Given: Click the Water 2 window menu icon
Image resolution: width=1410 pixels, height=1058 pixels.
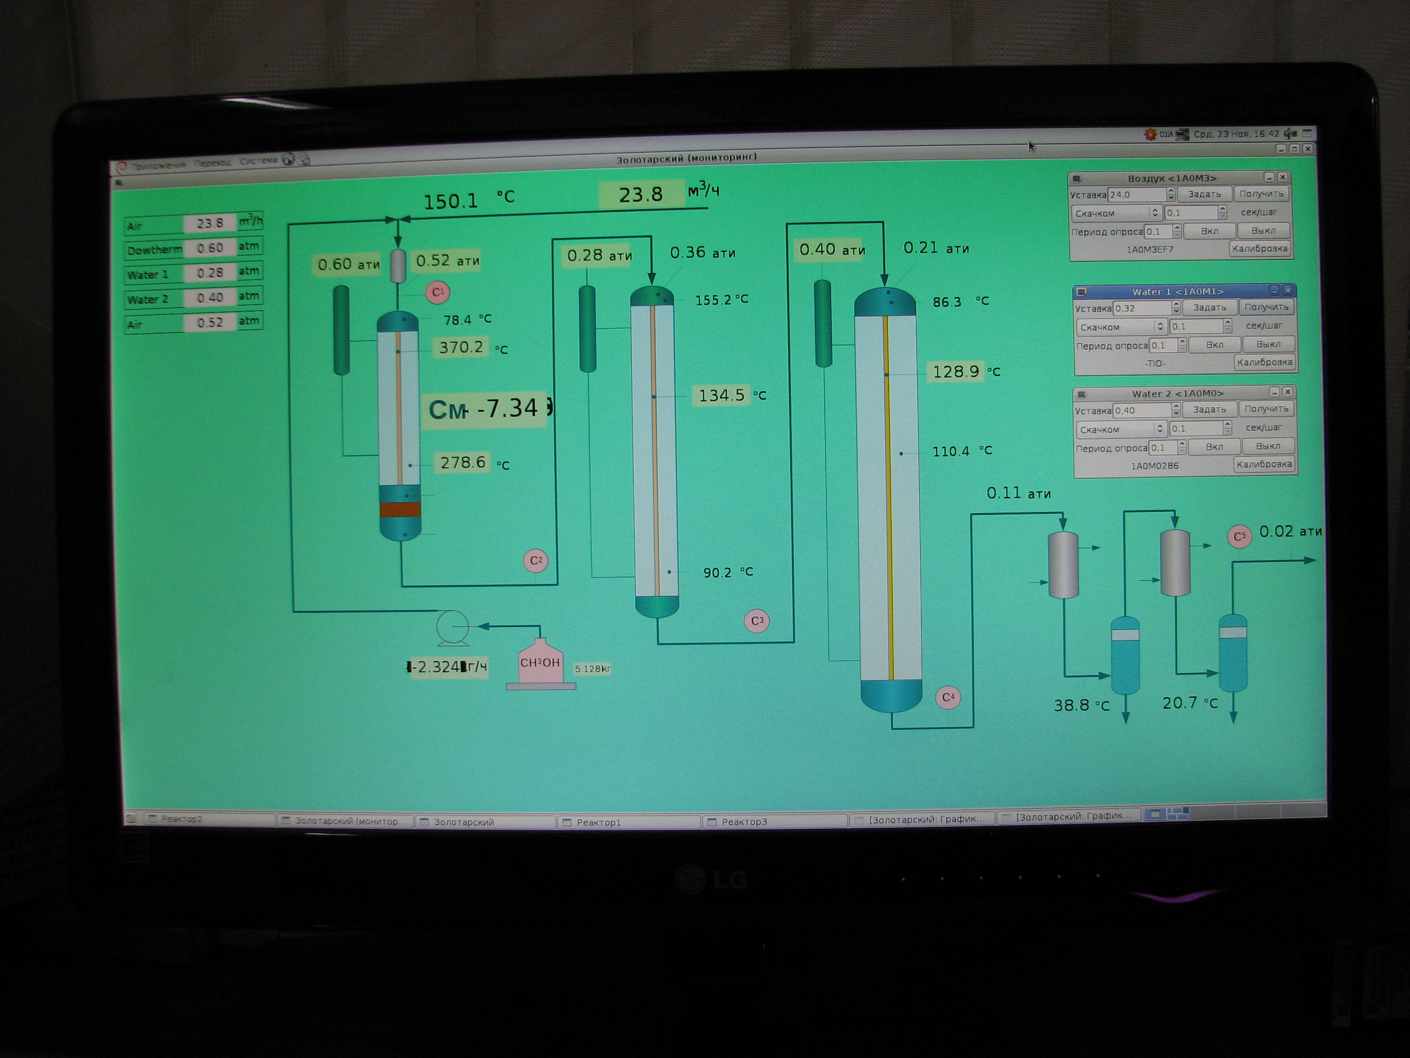Looking at the screenshot, I should (1081, 394).
